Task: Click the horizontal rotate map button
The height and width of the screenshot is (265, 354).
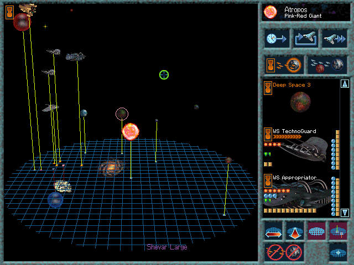Action: [x=273, y=231]
